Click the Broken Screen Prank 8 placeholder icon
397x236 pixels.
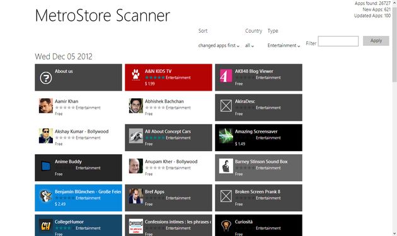click(226, 196)
